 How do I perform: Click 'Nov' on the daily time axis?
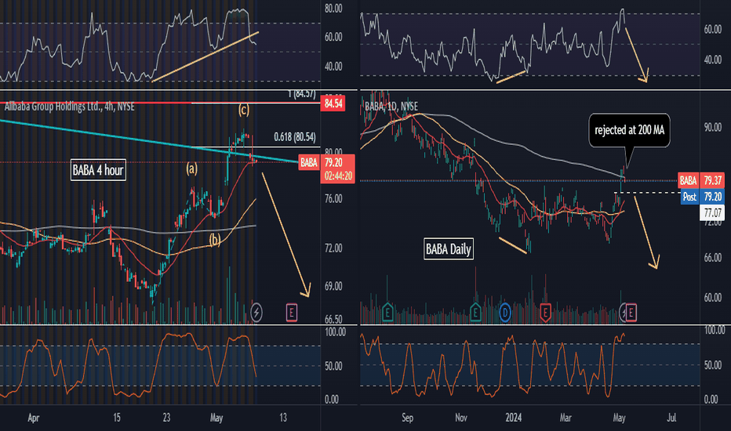point(460,418)
